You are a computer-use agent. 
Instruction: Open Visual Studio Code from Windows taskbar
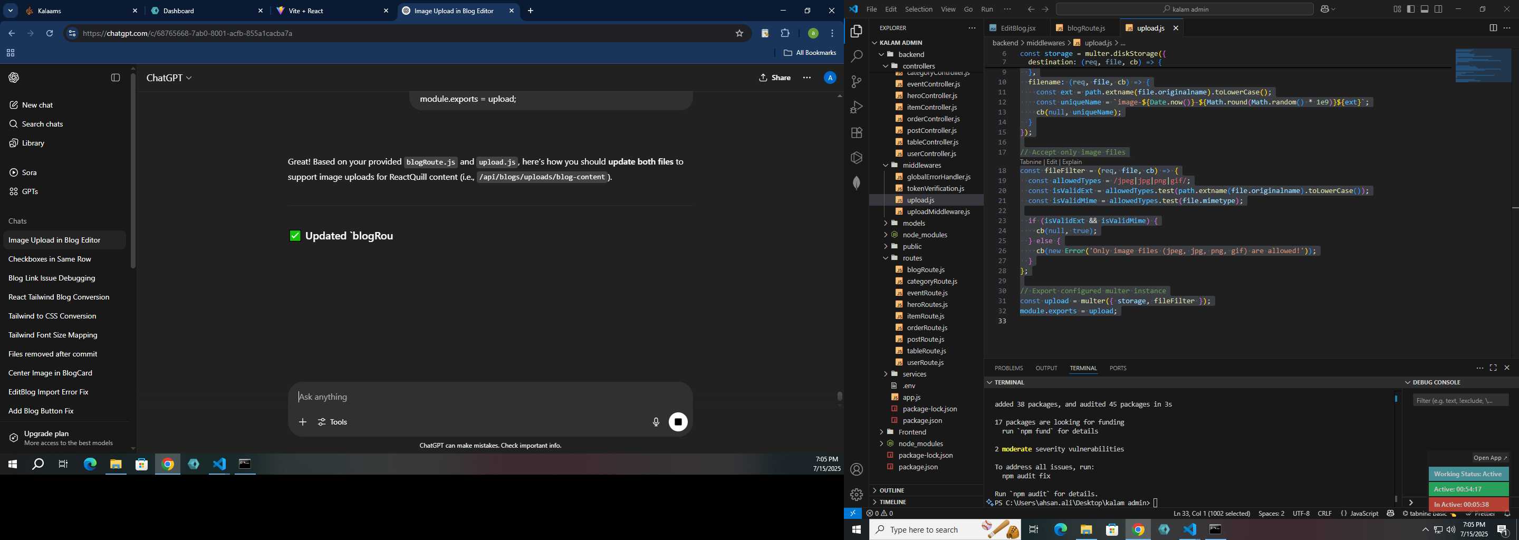(x=1190, y=529)
